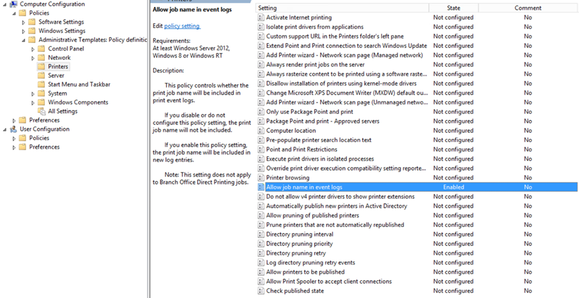The height and width of the screenshot is (298, 579).
Task: Expand the Software Settings node
Action: [x=24, y=22]
